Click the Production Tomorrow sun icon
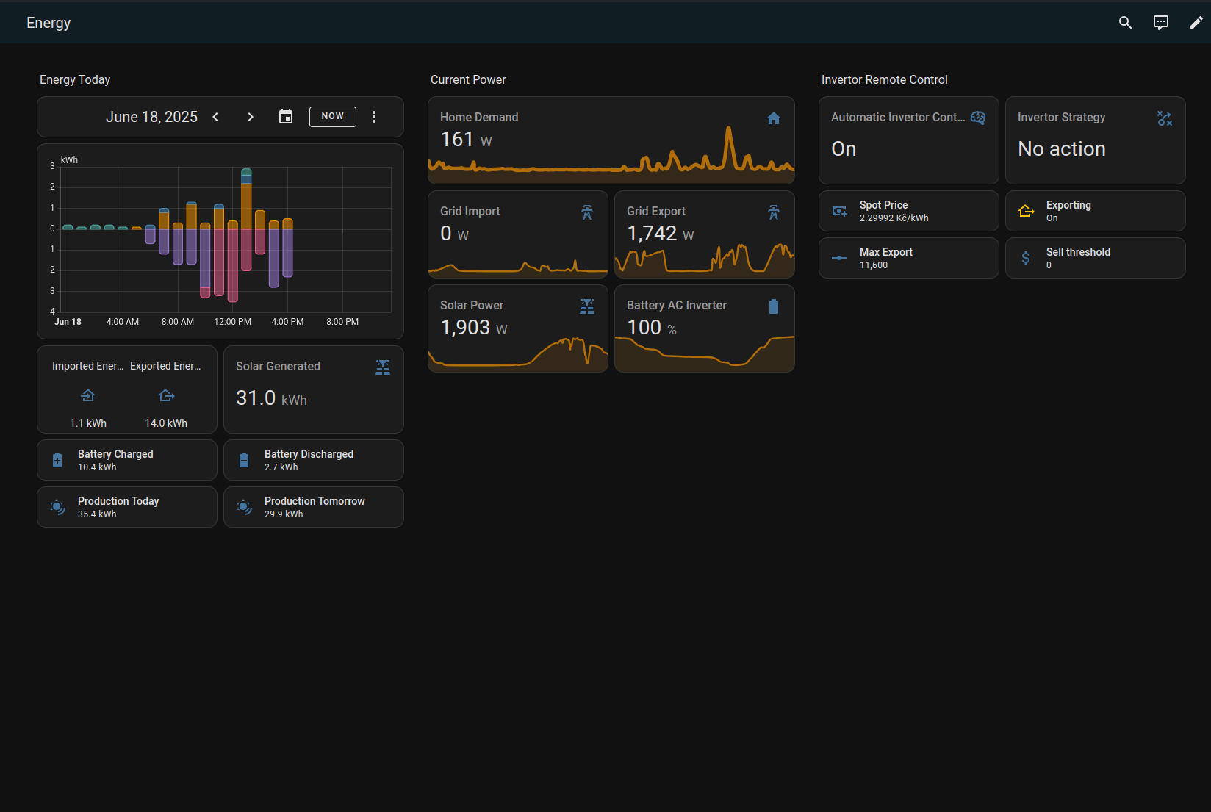The height and width of the screenshot is (812, 1211). pos(244,507)
